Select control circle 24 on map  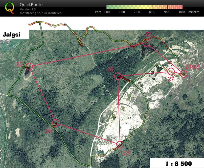[56, 123]
